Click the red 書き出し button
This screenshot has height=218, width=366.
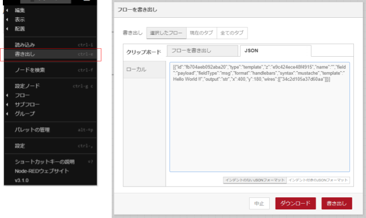337,203
